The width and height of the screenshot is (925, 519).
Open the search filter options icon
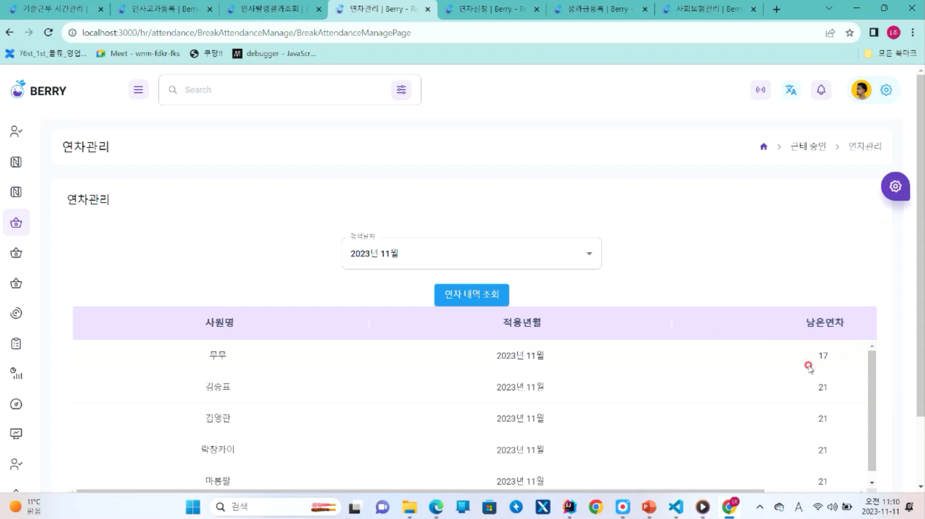click(401, 90)
